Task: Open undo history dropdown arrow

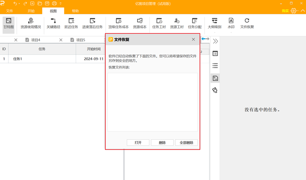Action: [x=19, y=4]
